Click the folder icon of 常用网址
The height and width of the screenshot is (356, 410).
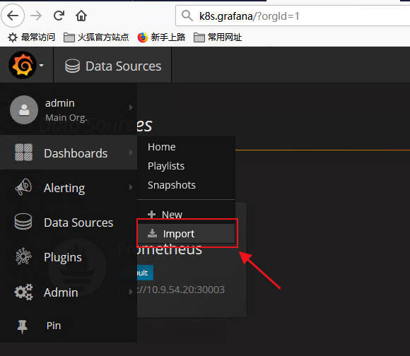(199, 37)
